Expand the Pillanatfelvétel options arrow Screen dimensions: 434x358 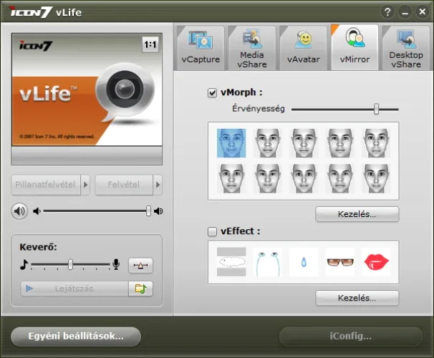(x=85, y=185)
